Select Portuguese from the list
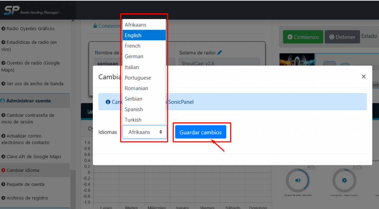This screenshot has width=379, height=209. (144, 78)
